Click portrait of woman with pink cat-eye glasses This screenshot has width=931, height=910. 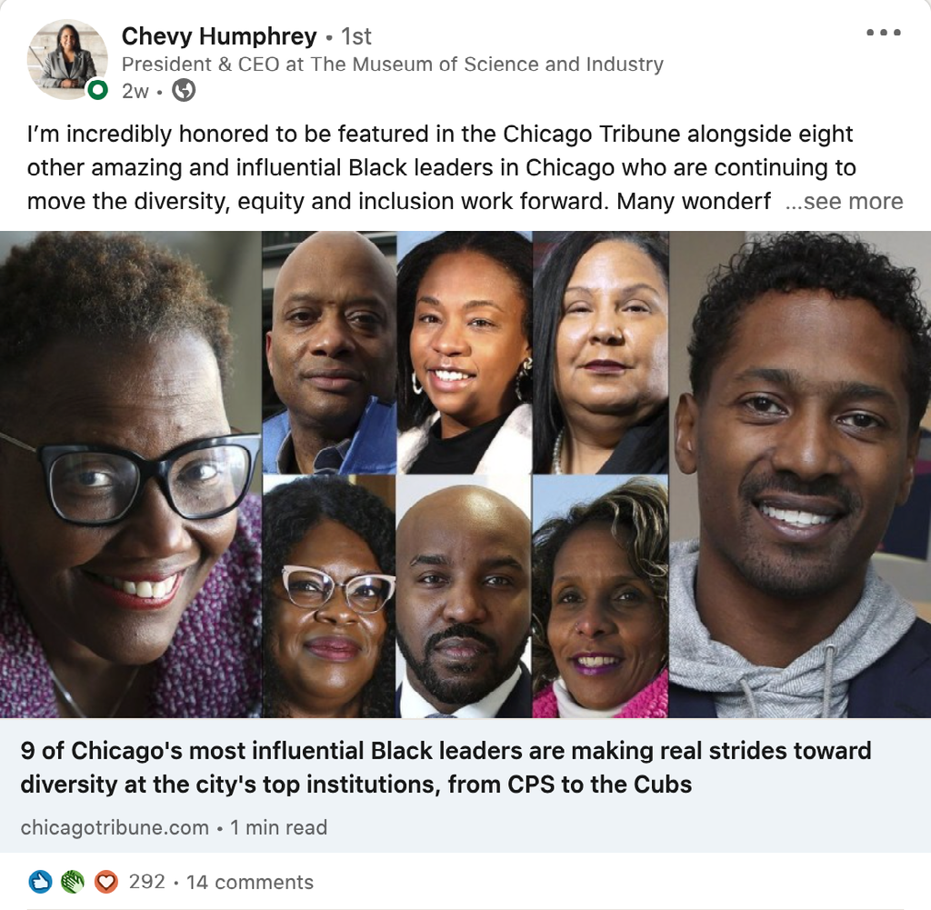pyautogui.click(x=329, y=596)
